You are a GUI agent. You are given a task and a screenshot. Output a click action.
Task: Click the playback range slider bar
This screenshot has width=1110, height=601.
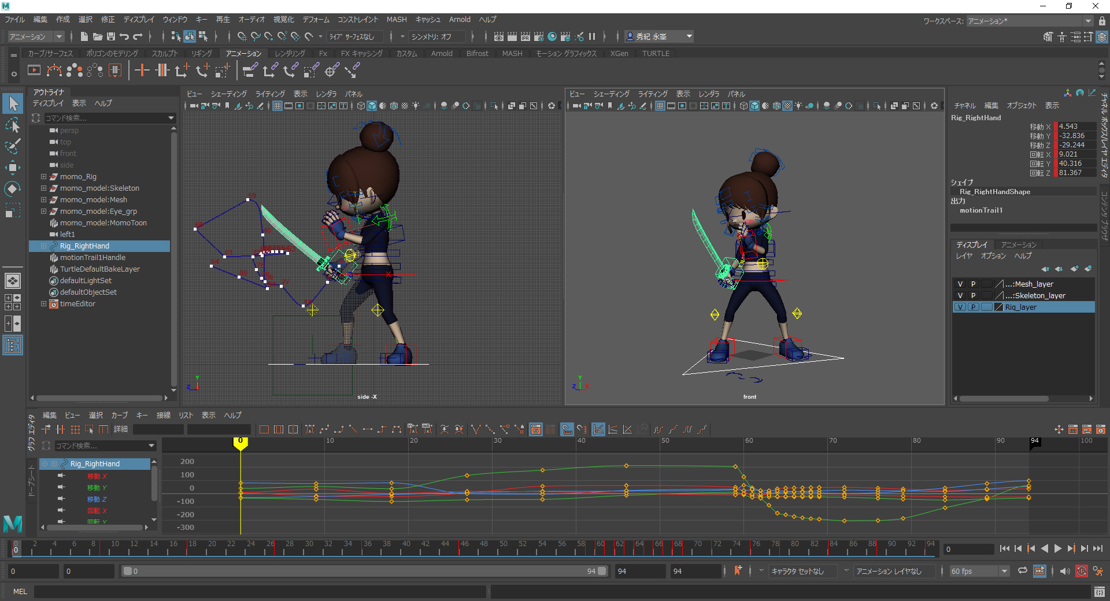click(x=364, y=571)
